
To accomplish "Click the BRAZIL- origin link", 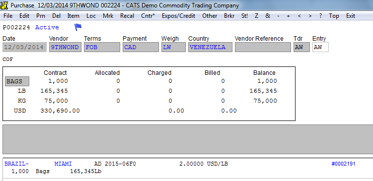I will pos(16,164).
